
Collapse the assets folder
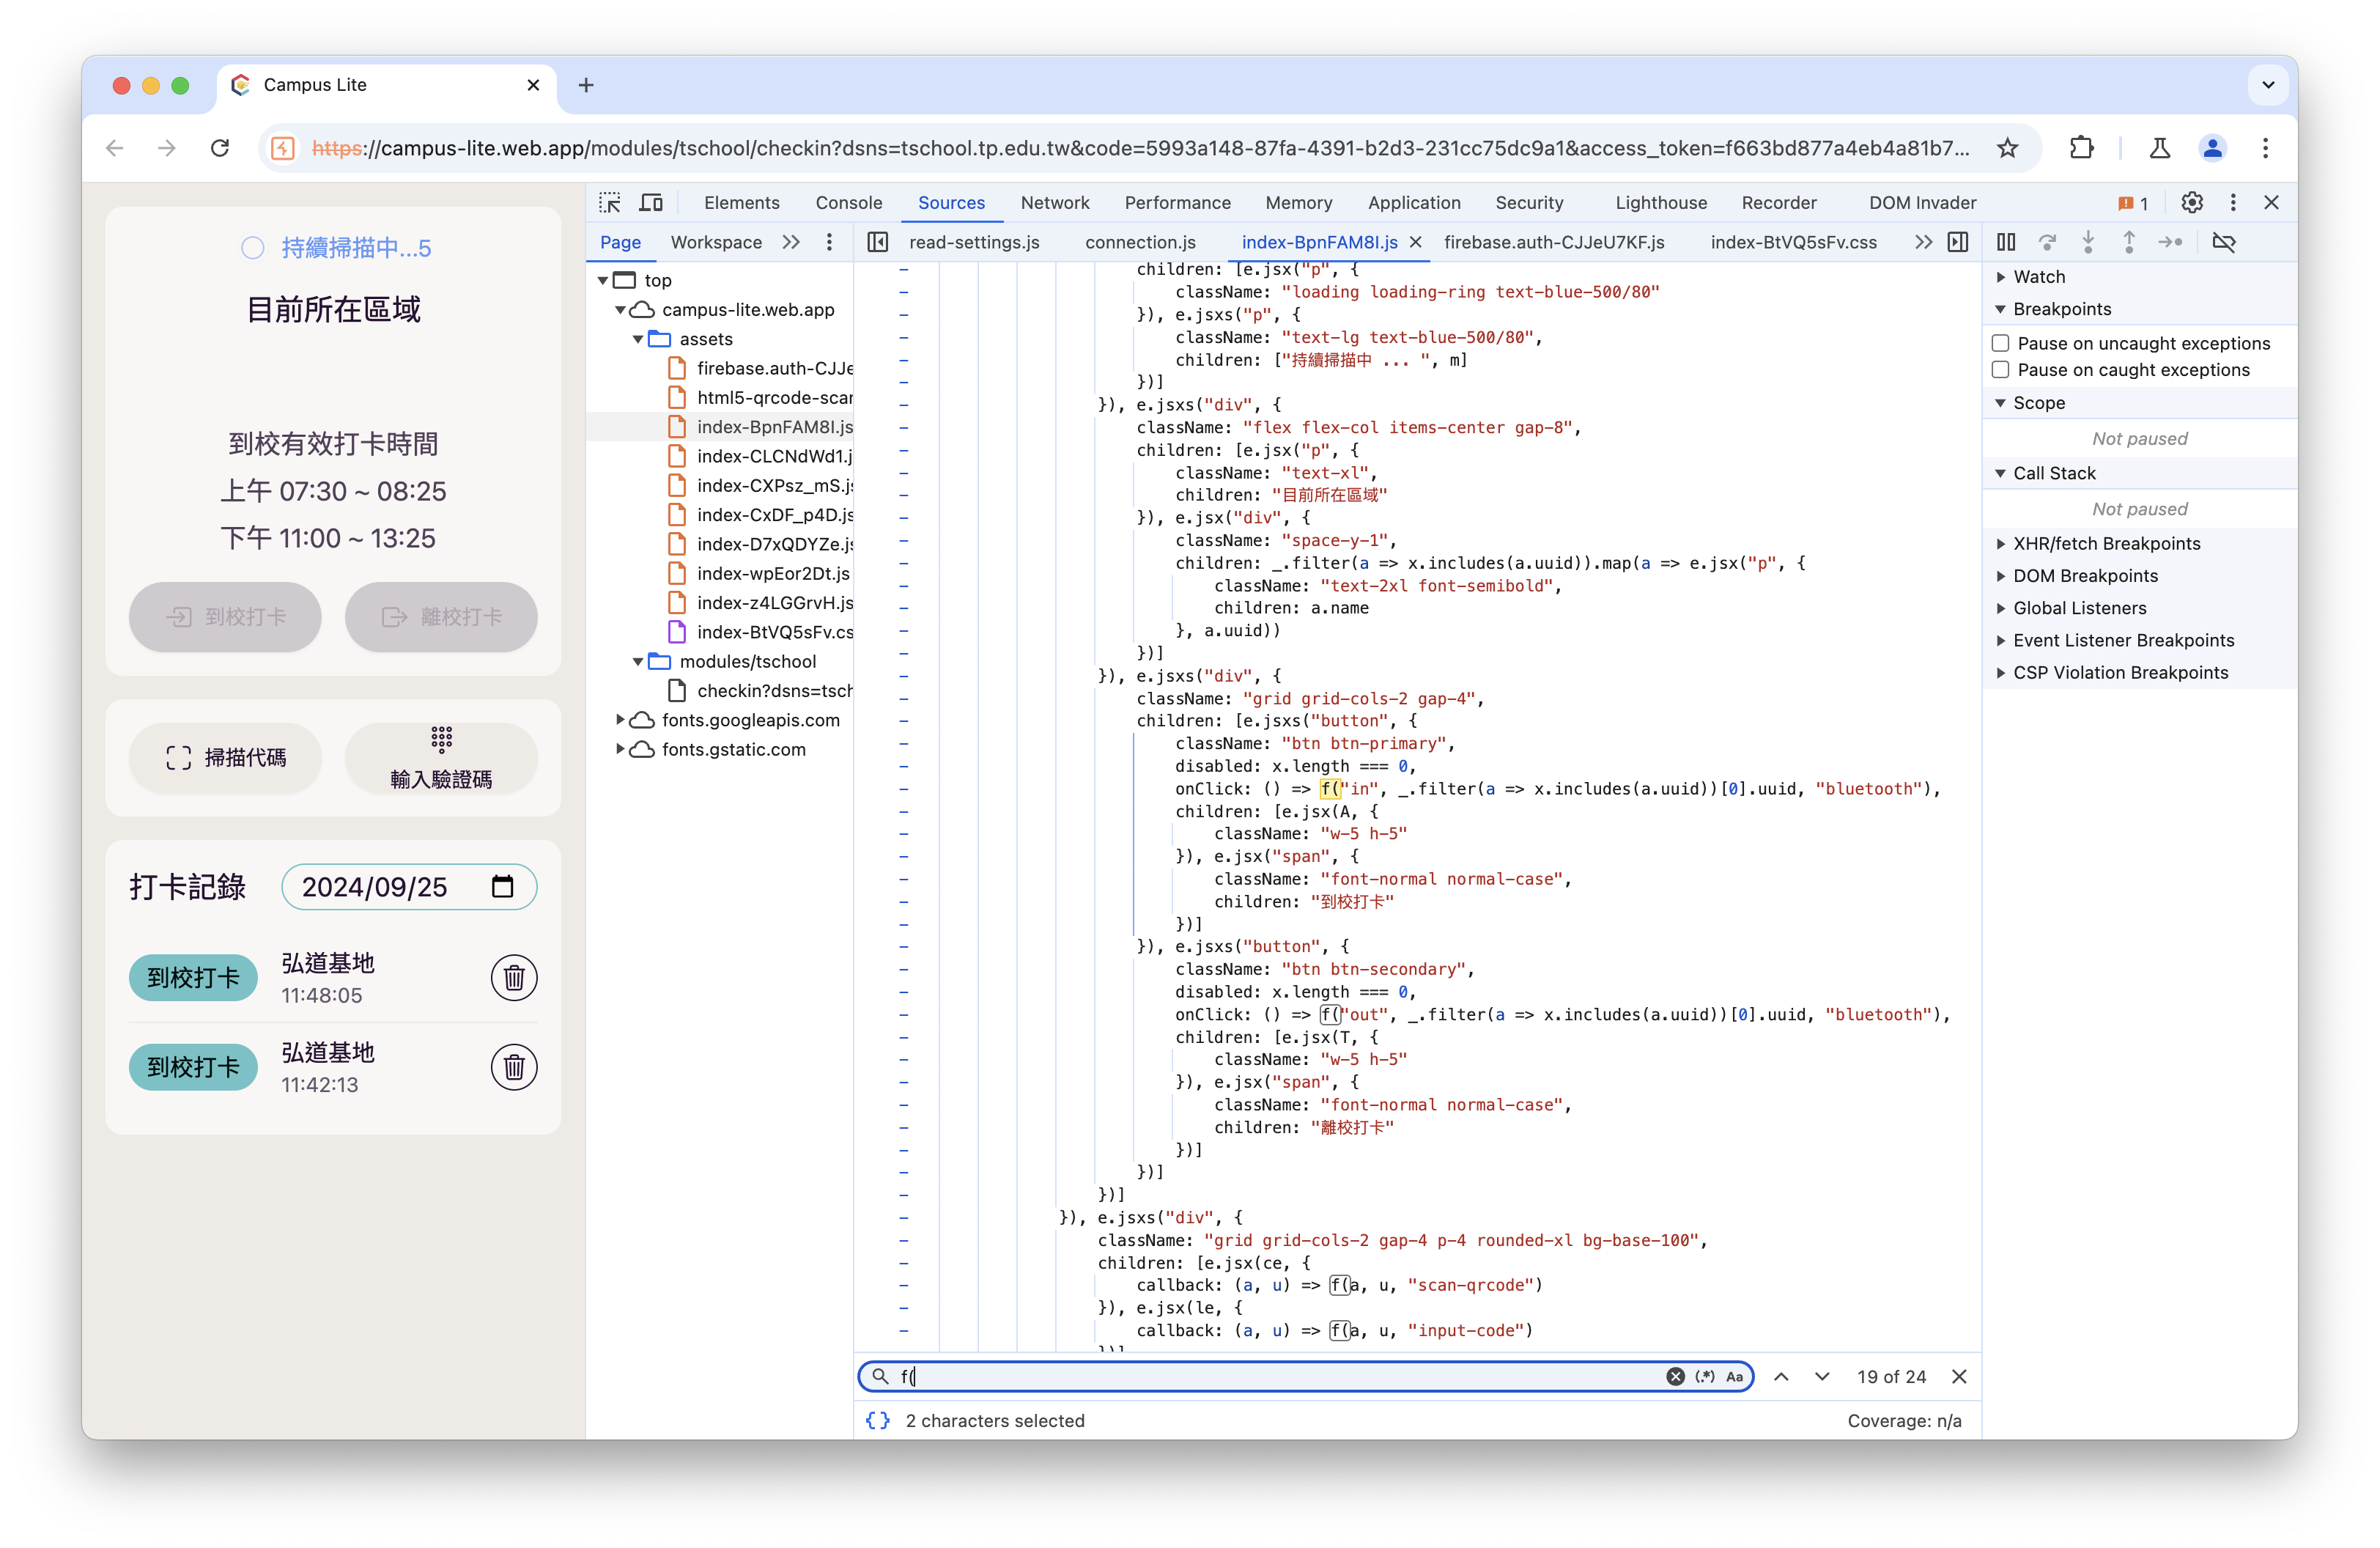tap(638, 339)
